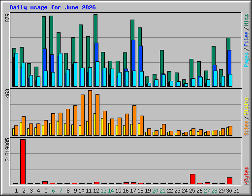The height and width of the screenshot is (196, 252).
Task: Click the cyan pages bar for day 7
Action: [61, 70]
